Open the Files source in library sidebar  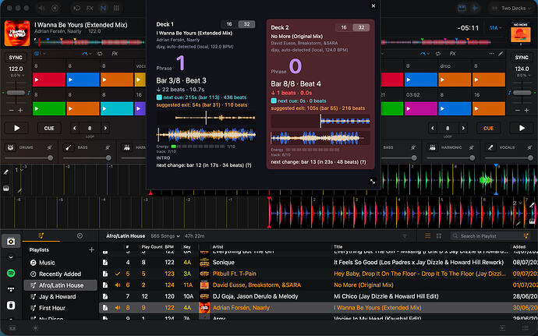(11, 305)
